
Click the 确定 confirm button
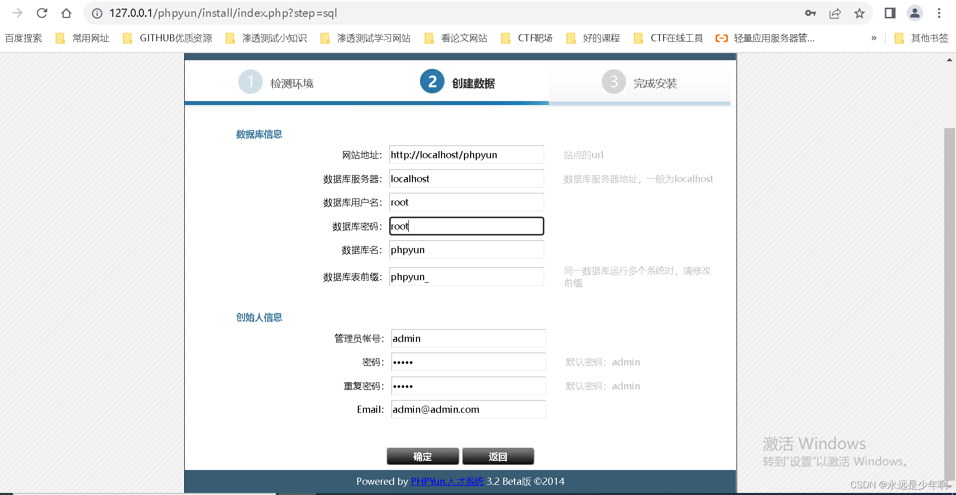tap(423, 456)
